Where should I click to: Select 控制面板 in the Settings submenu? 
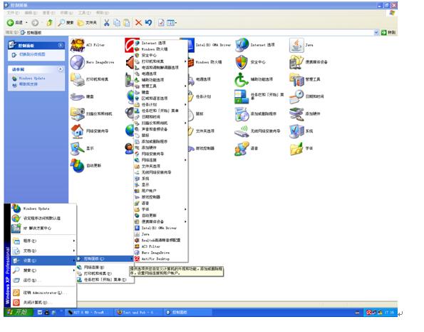(105, 259)
